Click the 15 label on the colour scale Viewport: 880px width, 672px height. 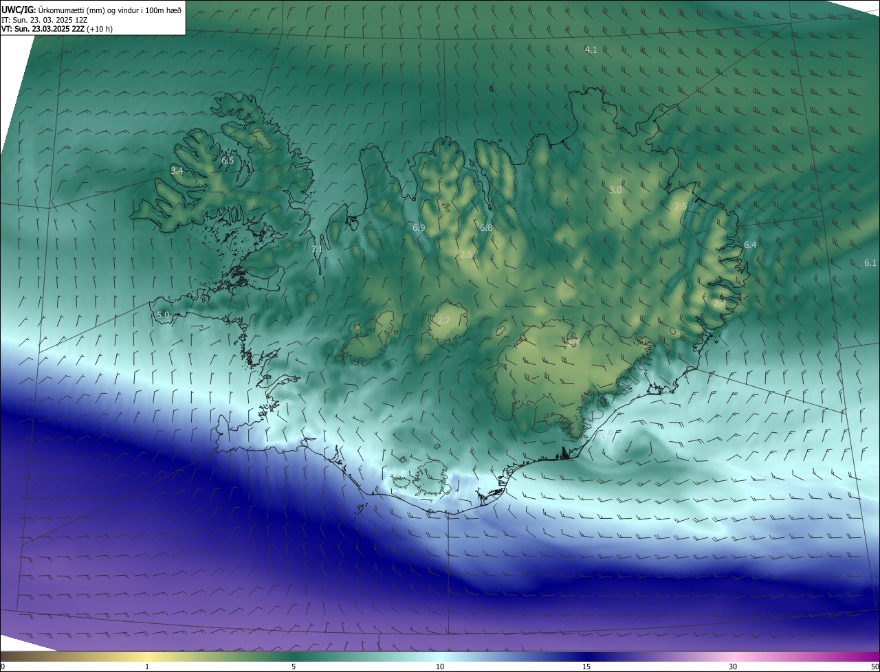click(x=586, y=667)
